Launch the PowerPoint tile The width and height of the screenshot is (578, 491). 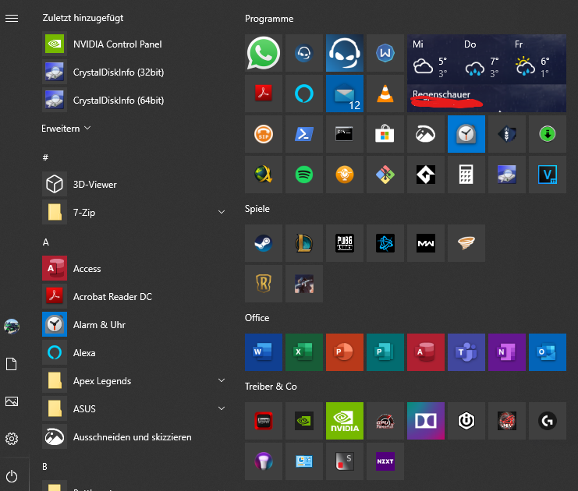coord(345,352)
